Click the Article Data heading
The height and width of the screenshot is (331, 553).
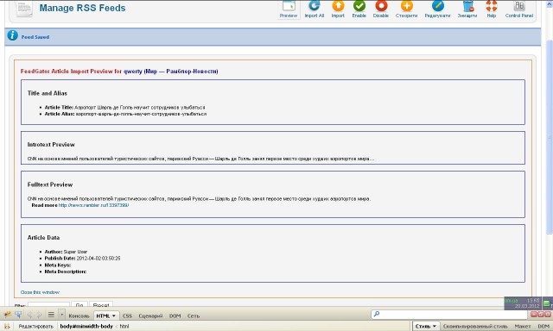point(43,238)
